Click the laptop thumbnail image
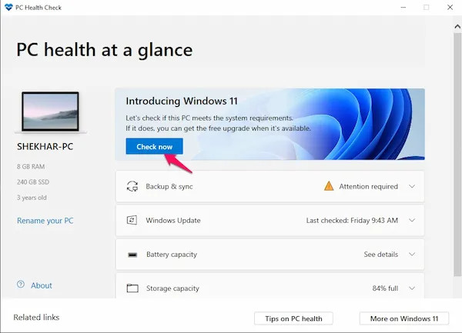This screenshot has width=462, height=333. point(50,112)
